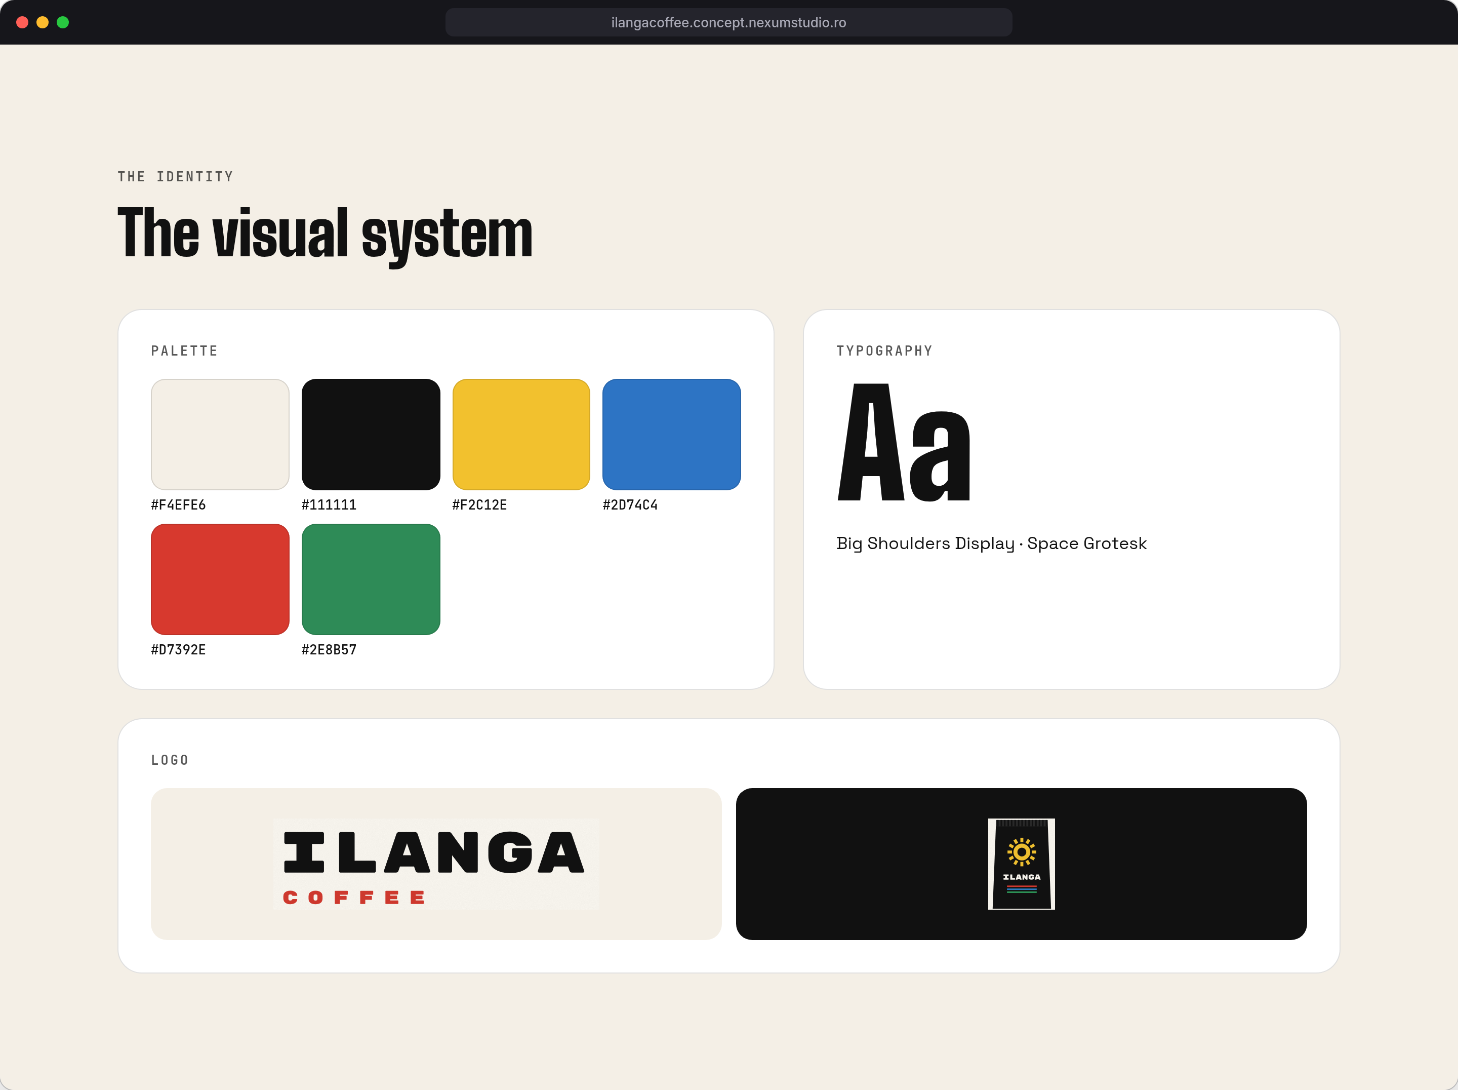This screenshot has height=1090, width=1458.
Task: Click the cream #F4EFE6 color swatch
Action: click(220, 435)
